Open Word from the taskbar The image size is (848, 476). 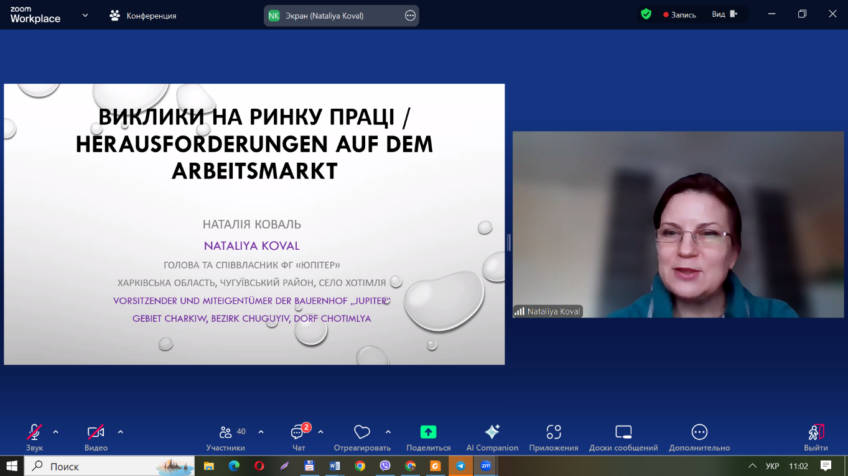click(335, 465)
